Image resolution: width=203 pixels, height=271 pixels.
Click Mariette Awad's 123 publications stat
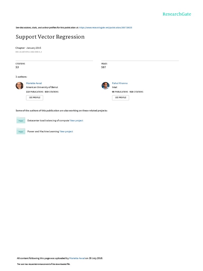point(35,92)
